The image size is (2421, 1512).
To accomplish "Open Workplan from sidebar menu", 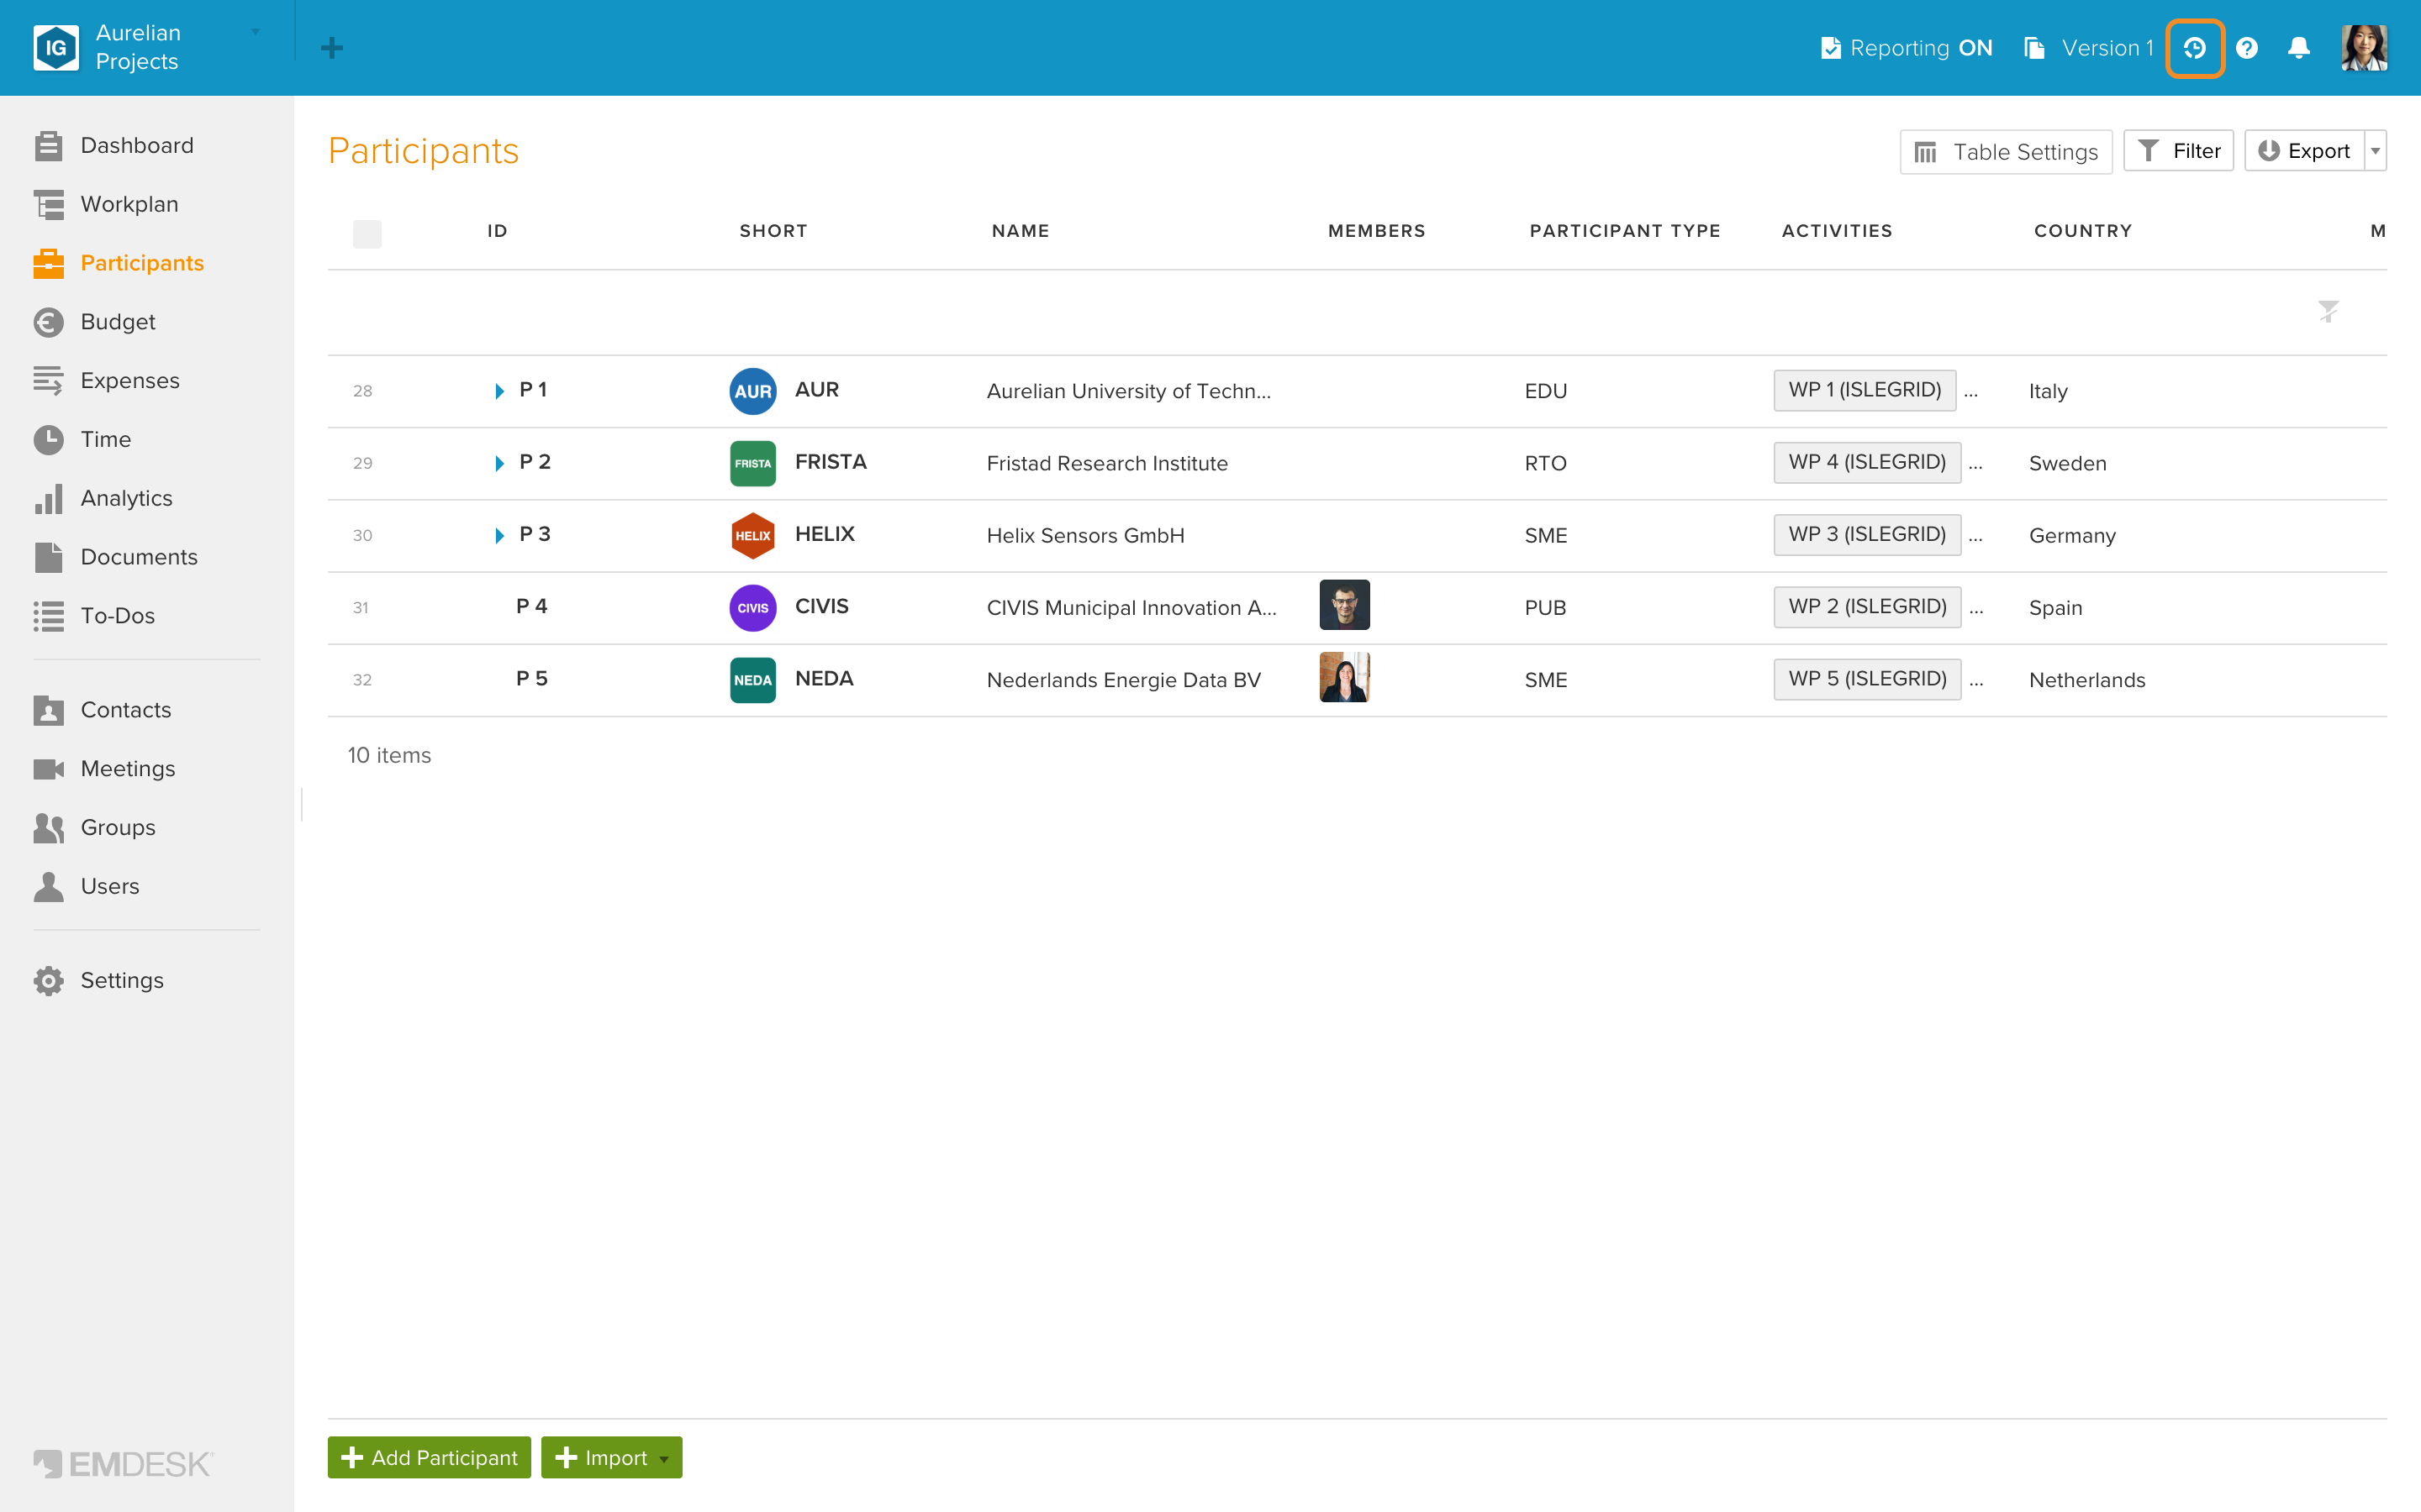I will tap(129, 204).
